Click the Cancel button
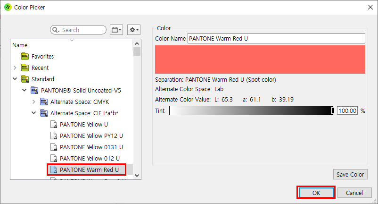The image size is (378, 204). 354,193
